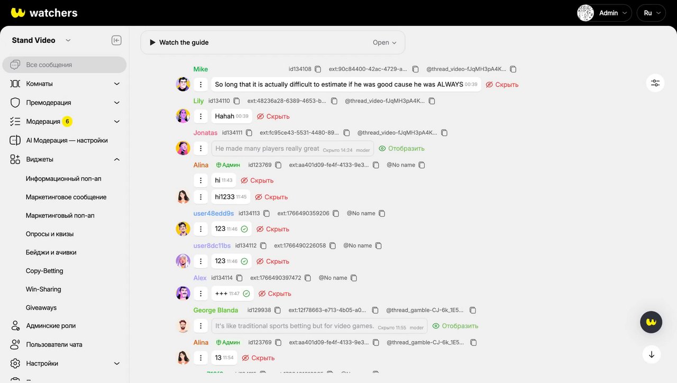Jump to bottom with the down-arrow button
Image resolution: width=677 pixels, height=383 pixels.
pos(652,354)
